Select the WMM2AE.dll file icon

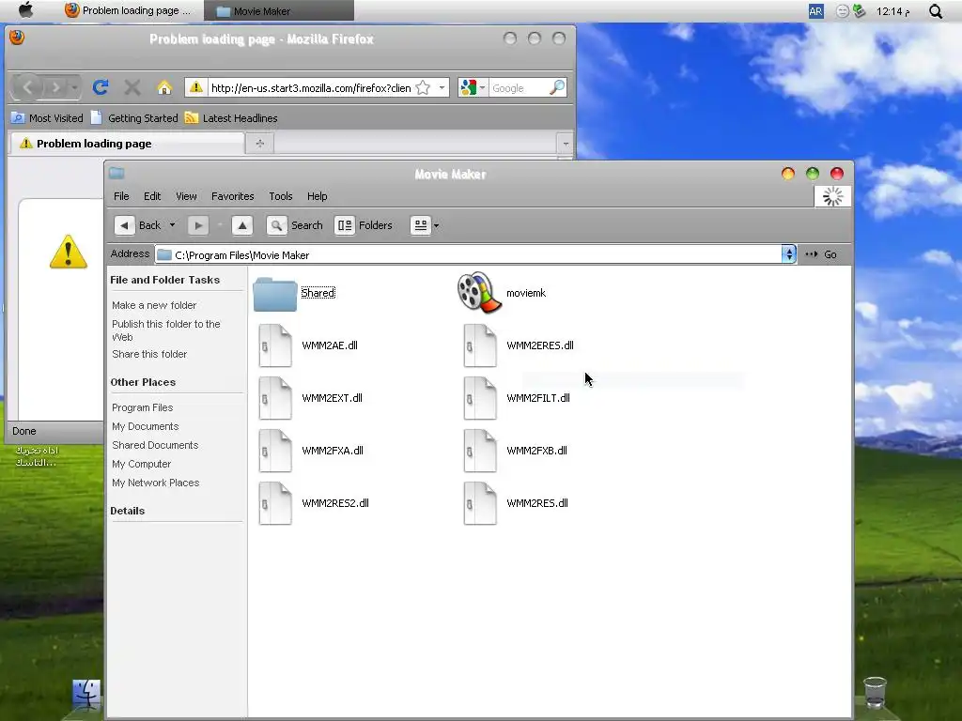click(275, 345)
